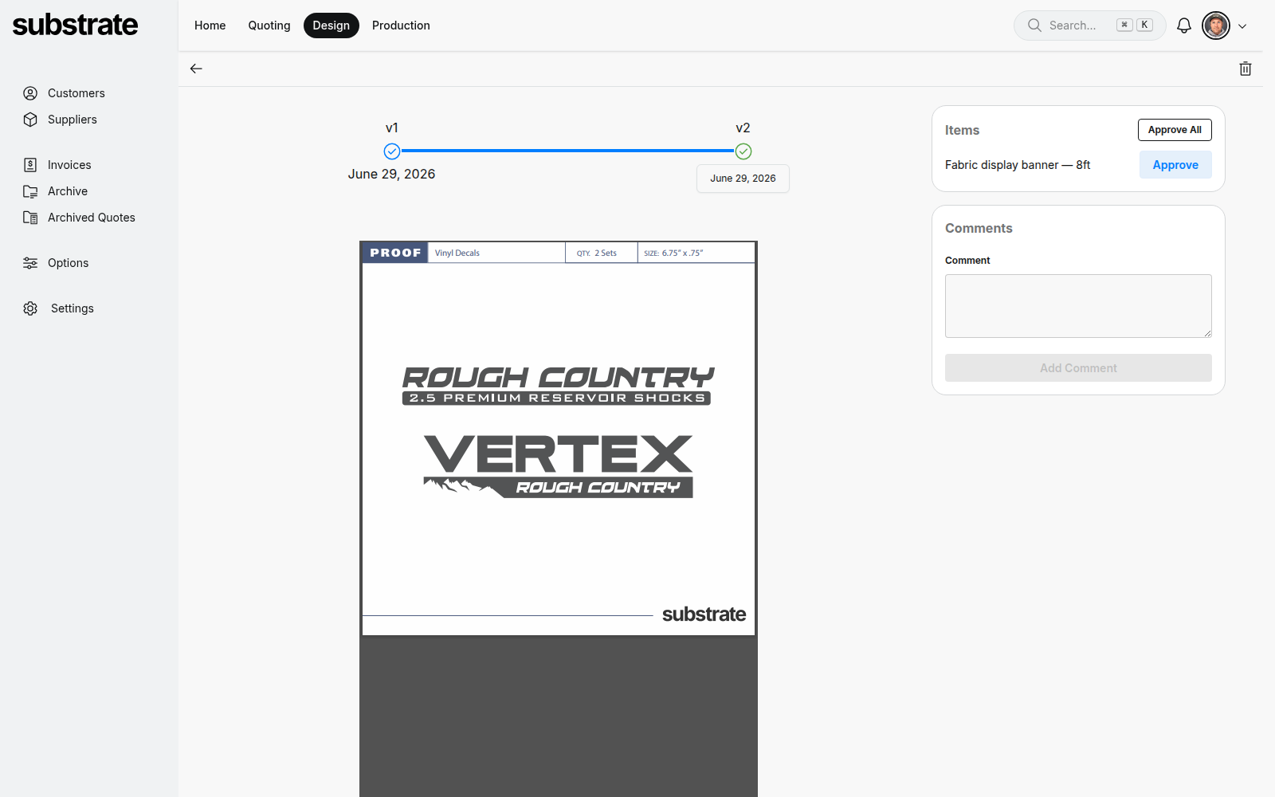Open Customers page

[x=76, y=93]
